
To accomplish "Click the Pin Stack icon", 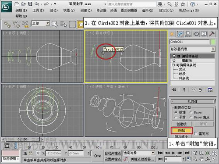I will [174, 90].
